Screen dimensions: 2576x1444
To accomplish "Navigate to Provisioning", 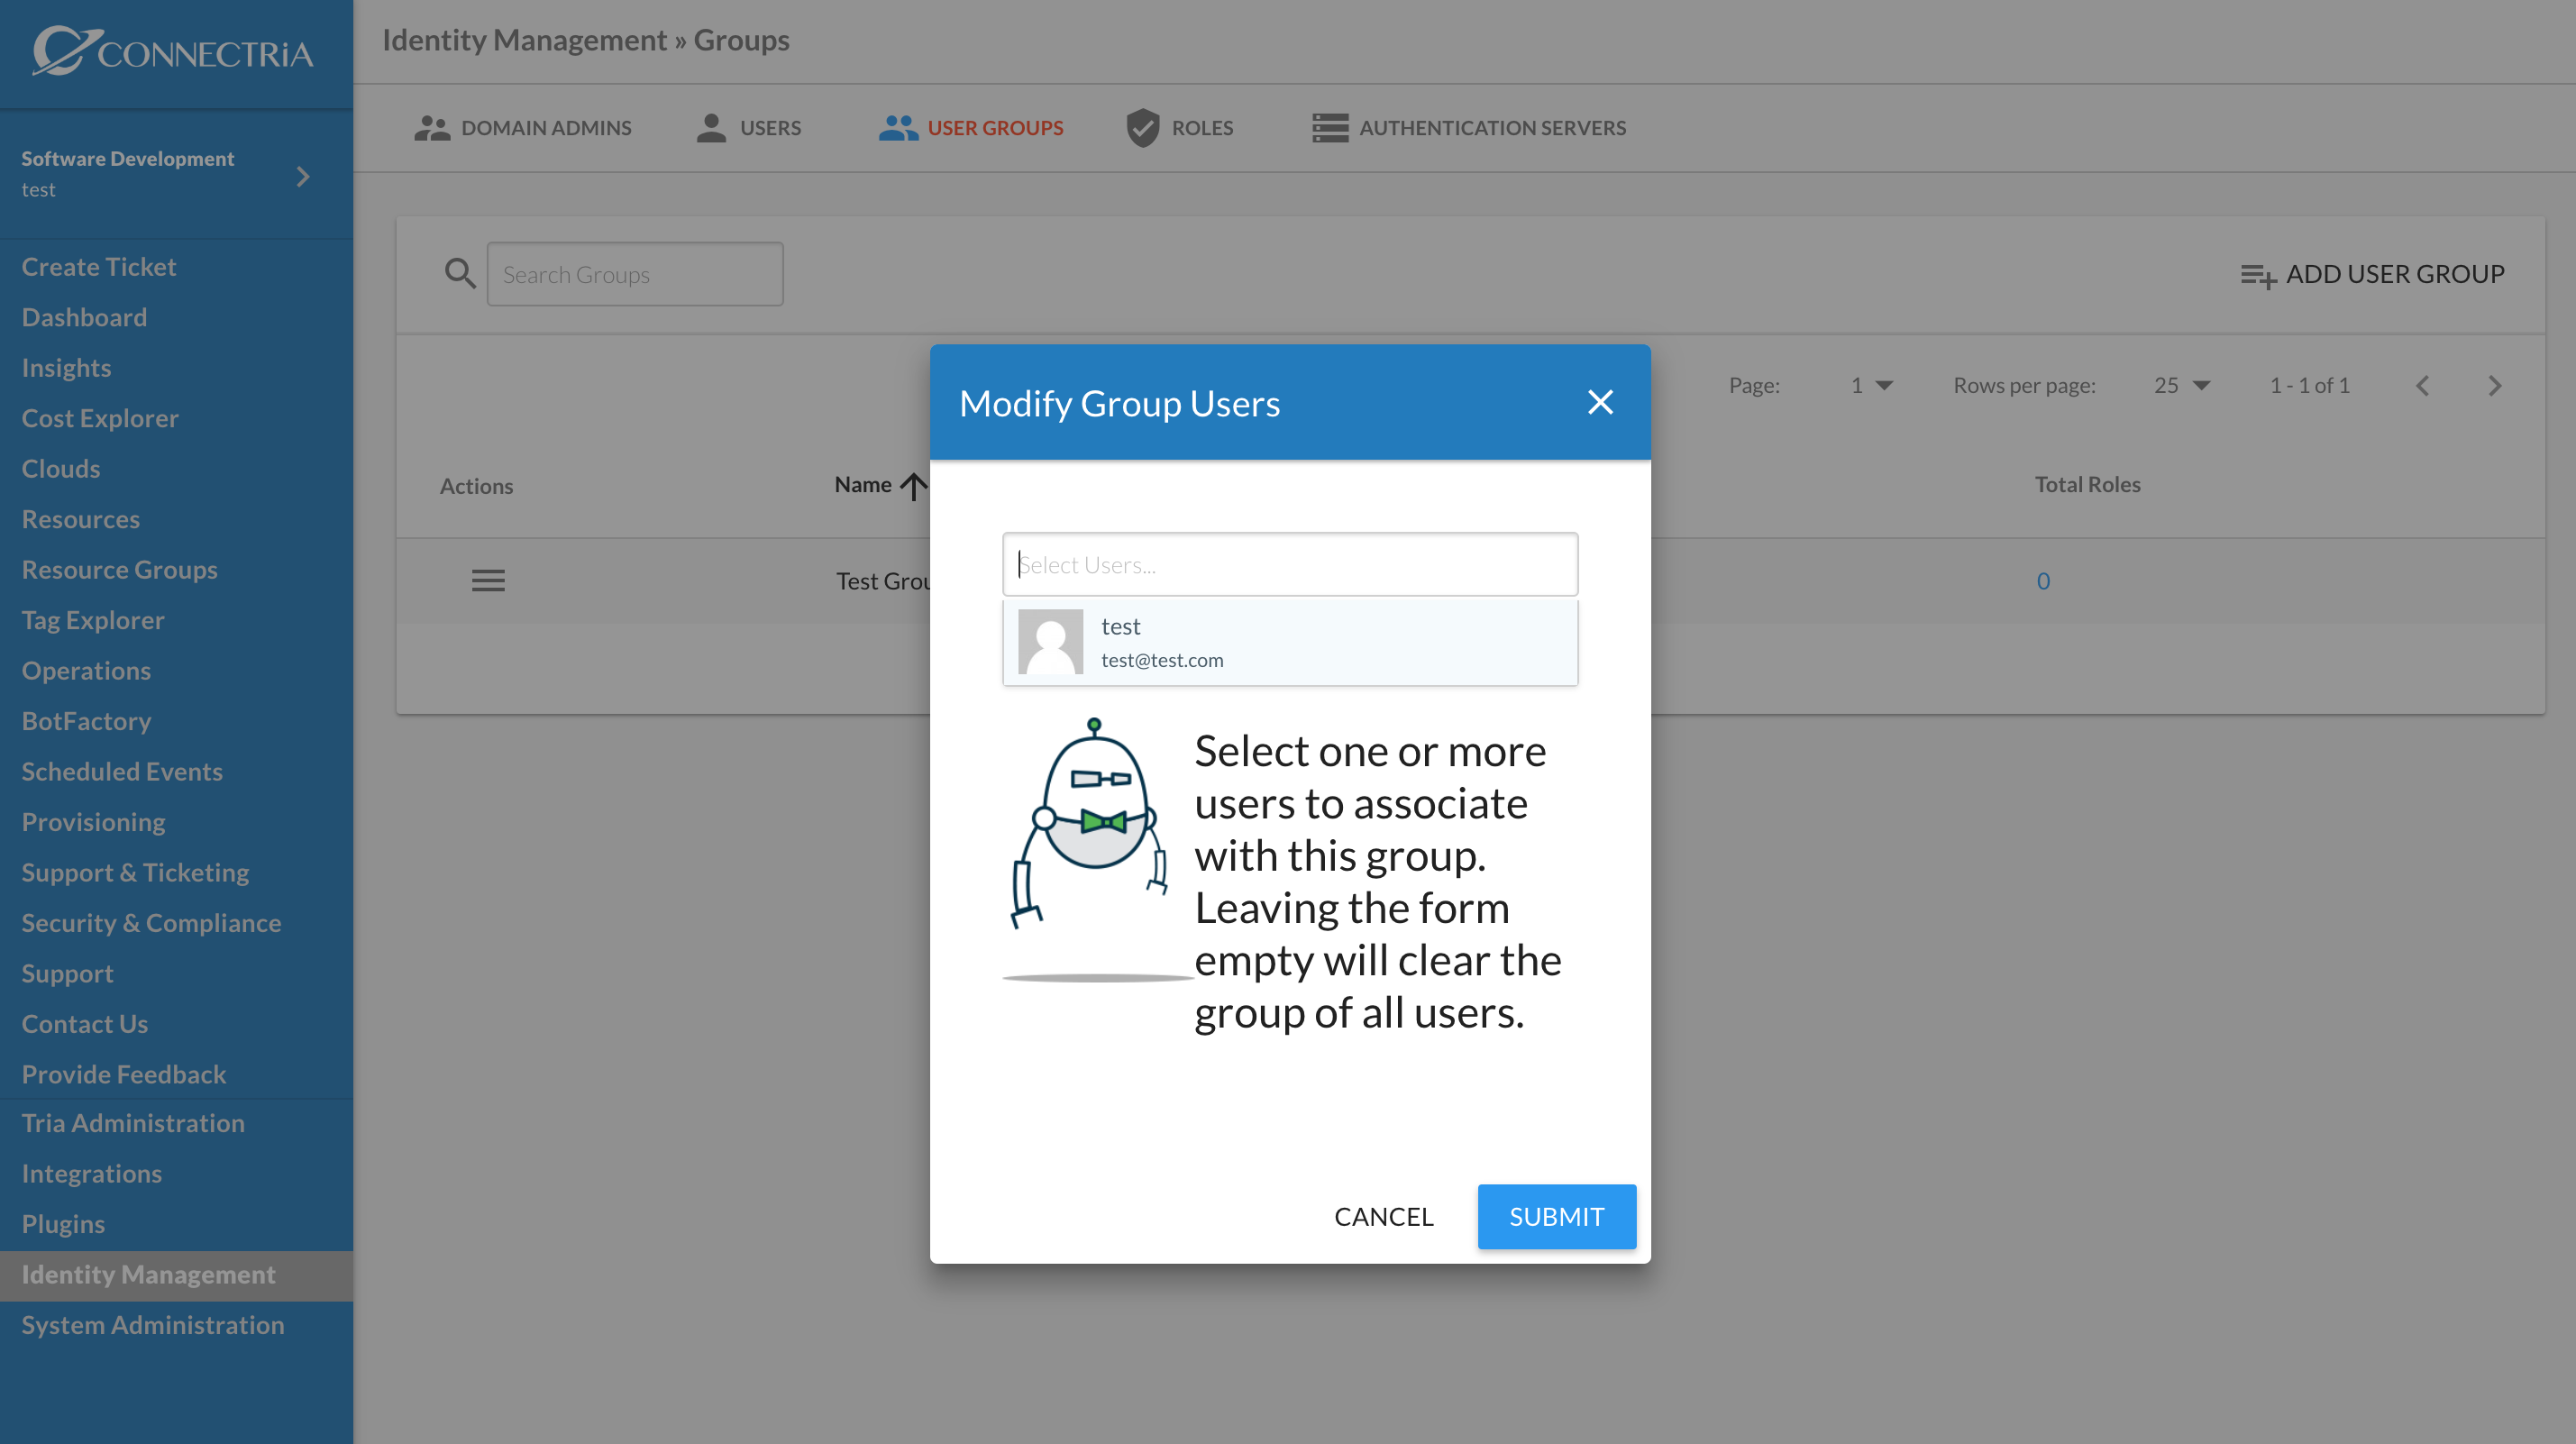I will [x=93, y=822].
